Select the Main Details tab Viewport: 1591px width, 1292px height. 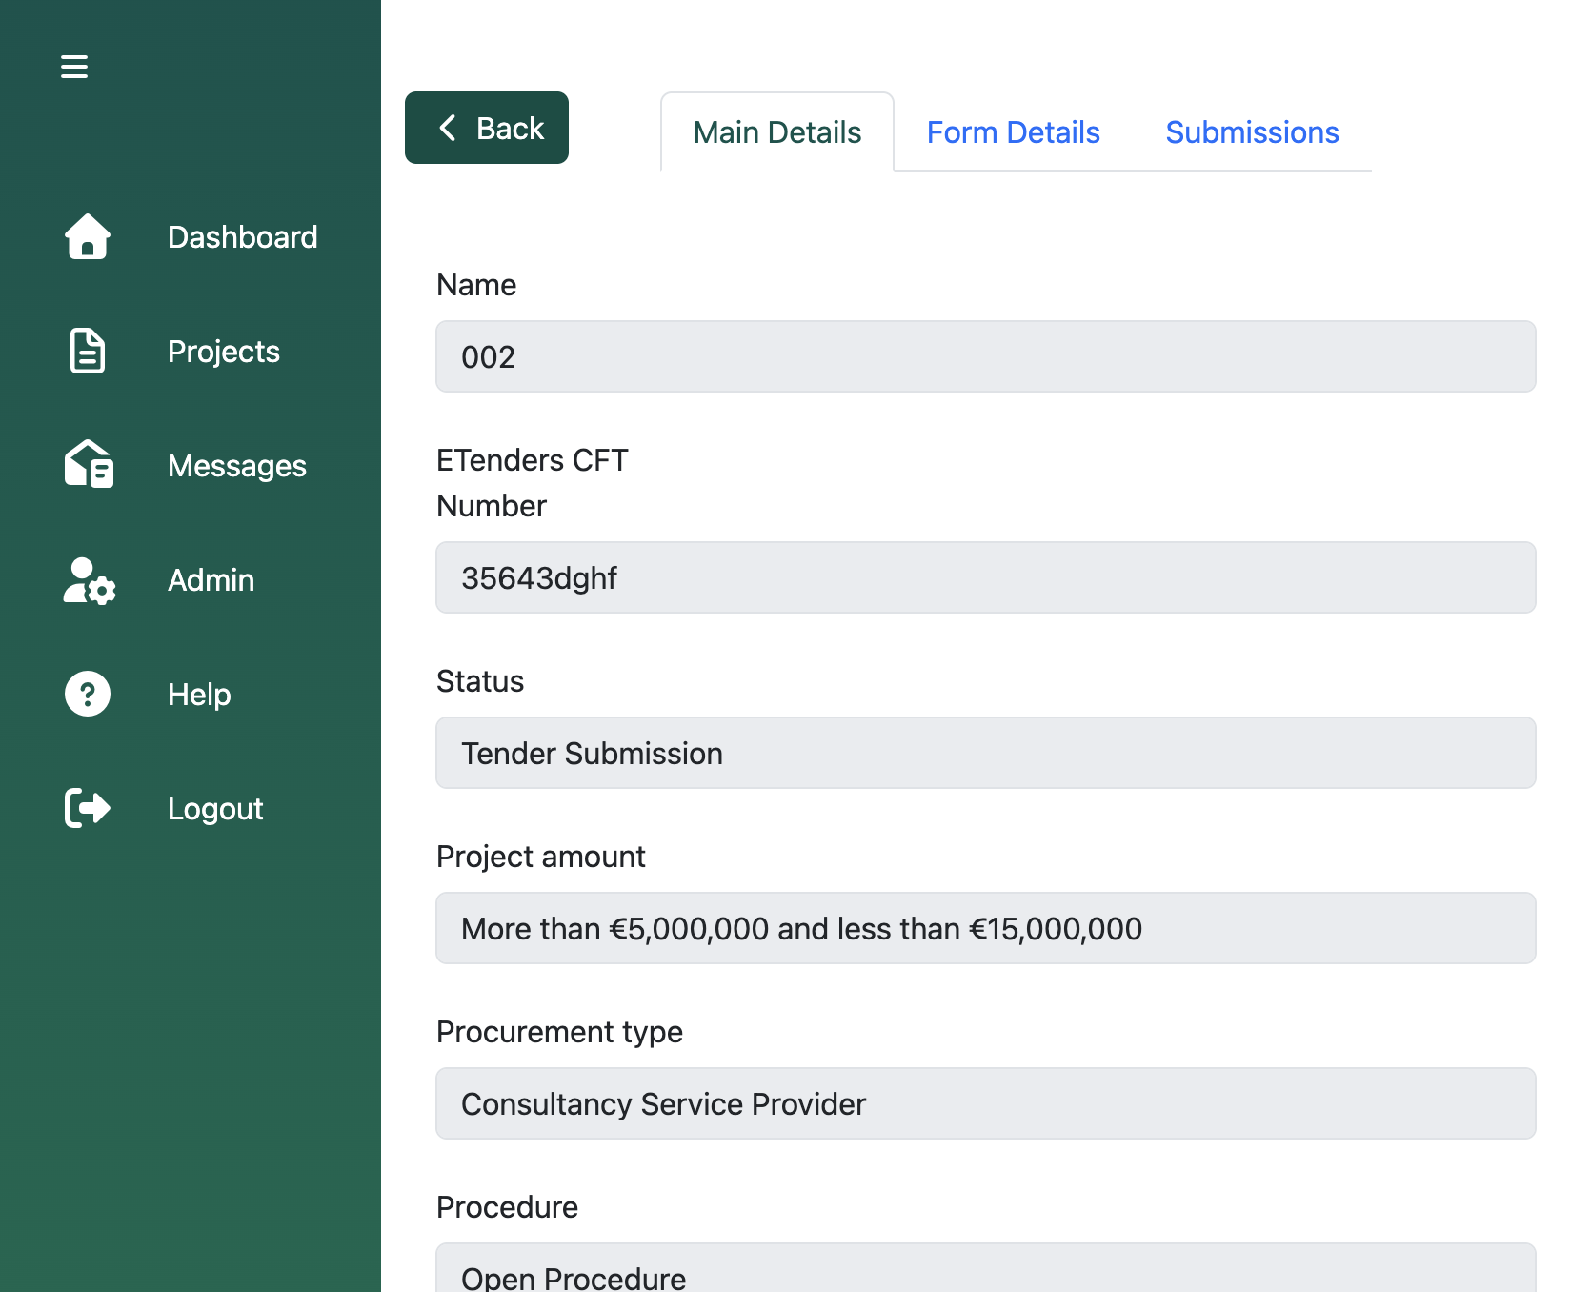pos(777,132)
